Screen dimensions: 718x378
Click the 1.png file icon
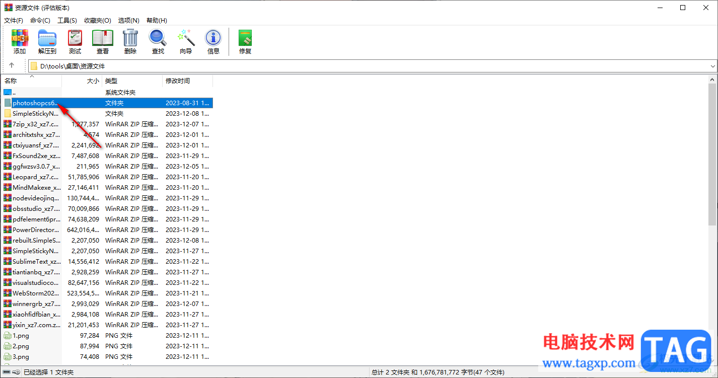[x=7, y=335]
